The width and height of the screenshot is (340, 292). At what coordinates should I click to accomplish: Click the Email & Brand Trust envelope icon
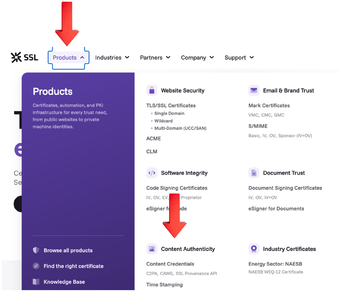click(254, 91)
